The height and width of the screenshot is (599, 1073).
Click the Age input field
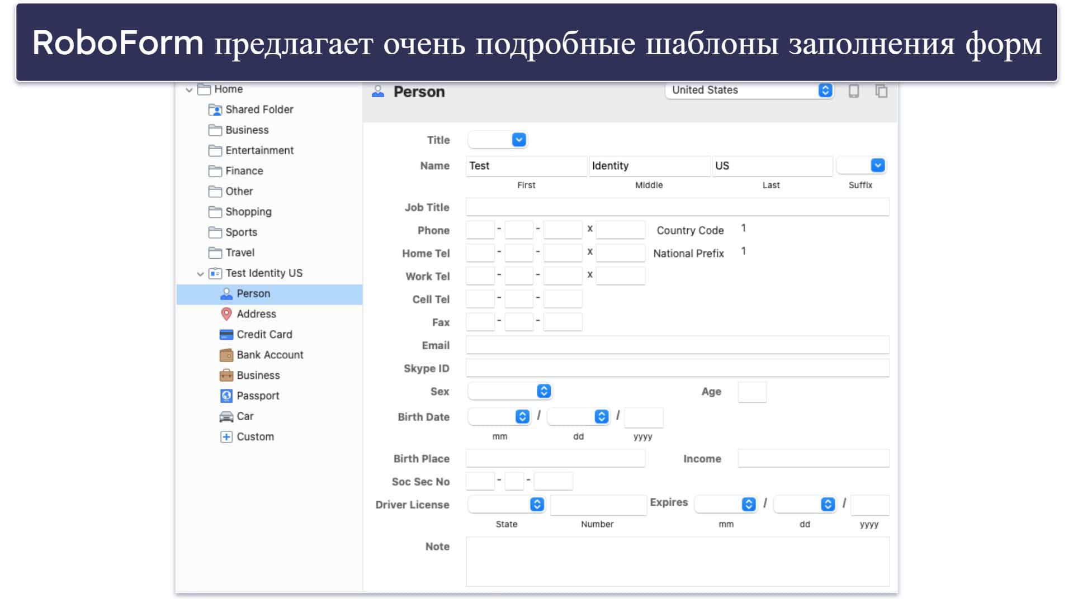click(x=752, y=392)
